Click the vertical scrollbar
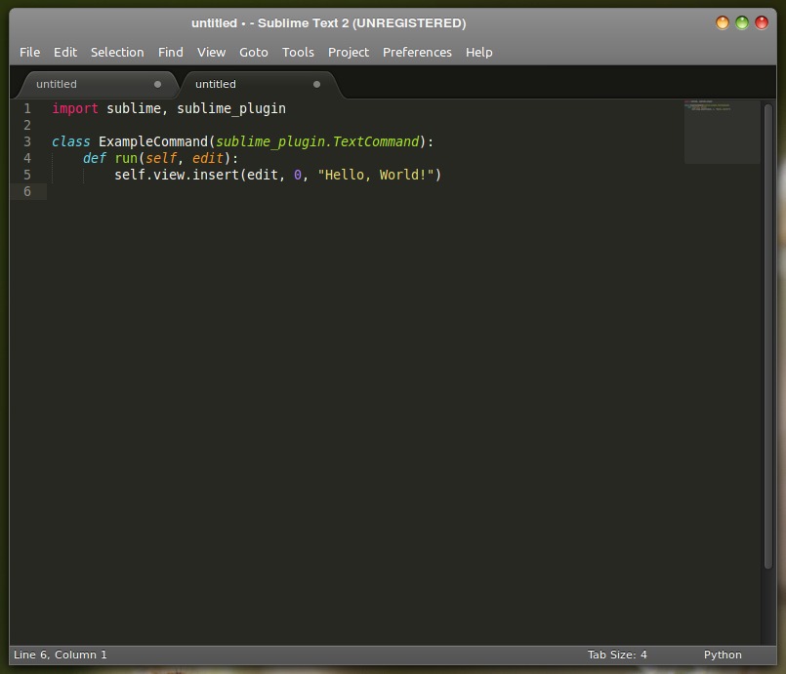The height and width of the screenshot is (674, 786). pos(768,336)
